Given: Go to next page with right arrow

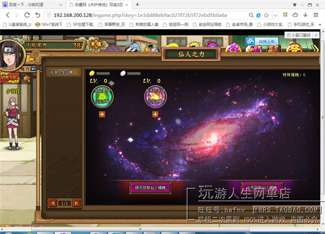Looking at the screenshot, I should tap(76, 203).
